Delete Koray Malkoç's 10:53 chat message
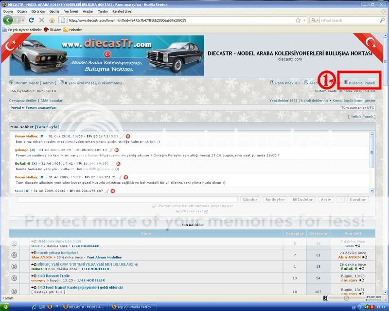389x311 pixels. (x=128, y=137)
